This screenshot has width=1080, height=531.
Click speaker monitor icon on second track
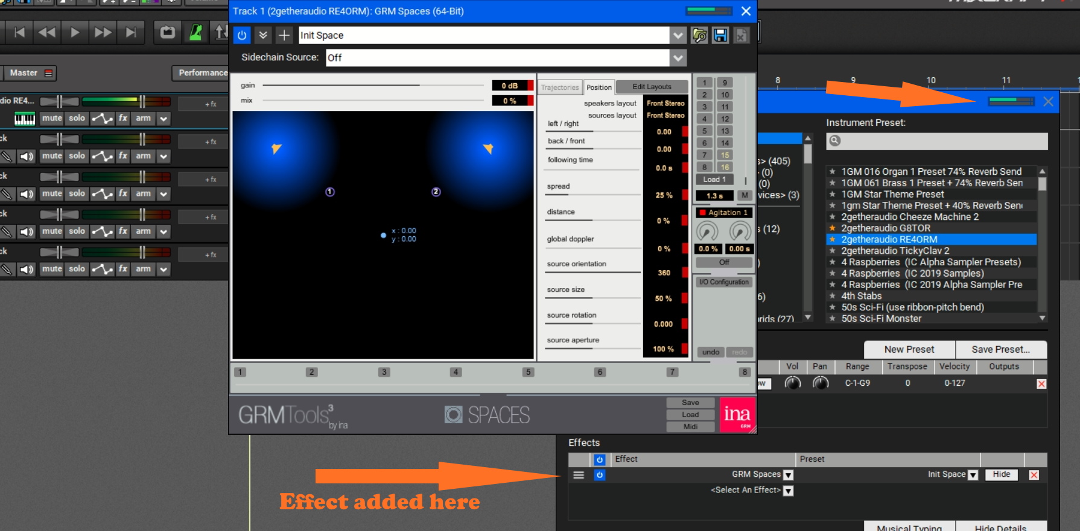click(27, 156)
